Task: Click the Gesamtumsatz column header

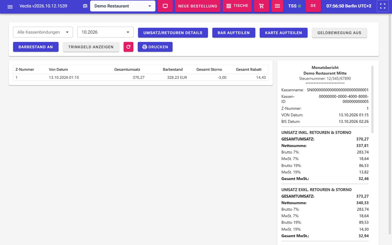Action: [127, 69]
